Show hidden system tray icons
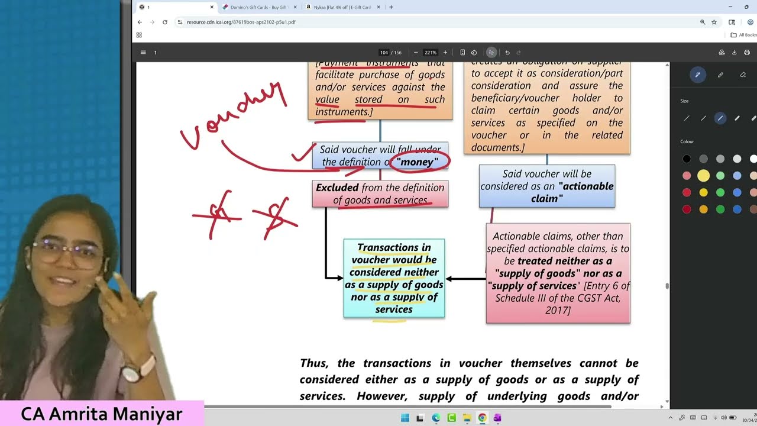Image resolution: width=757 pixels, height=426 pixels. coord(671,418)
